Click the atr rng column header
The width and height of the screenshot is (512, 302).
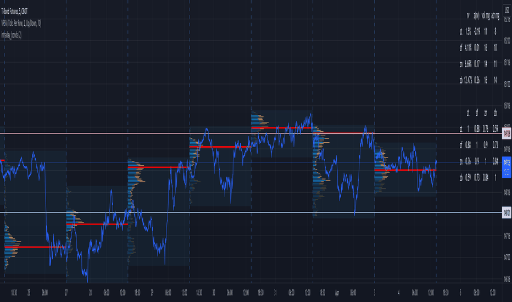[495, 16]
